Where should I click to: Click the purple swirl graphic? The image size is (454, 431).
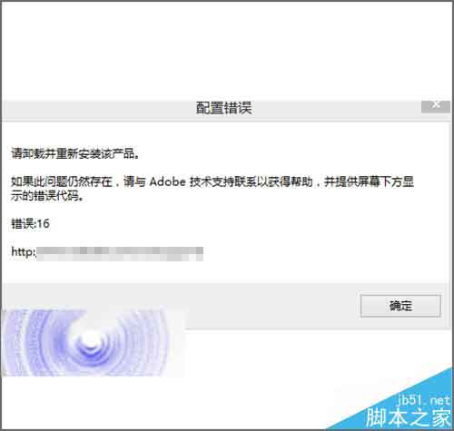(93, 342)
